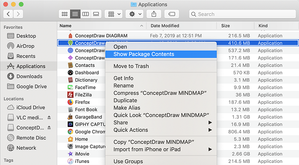Choose Compress "ConceptDraw MINDMAP" menu item

coord(161,93)
